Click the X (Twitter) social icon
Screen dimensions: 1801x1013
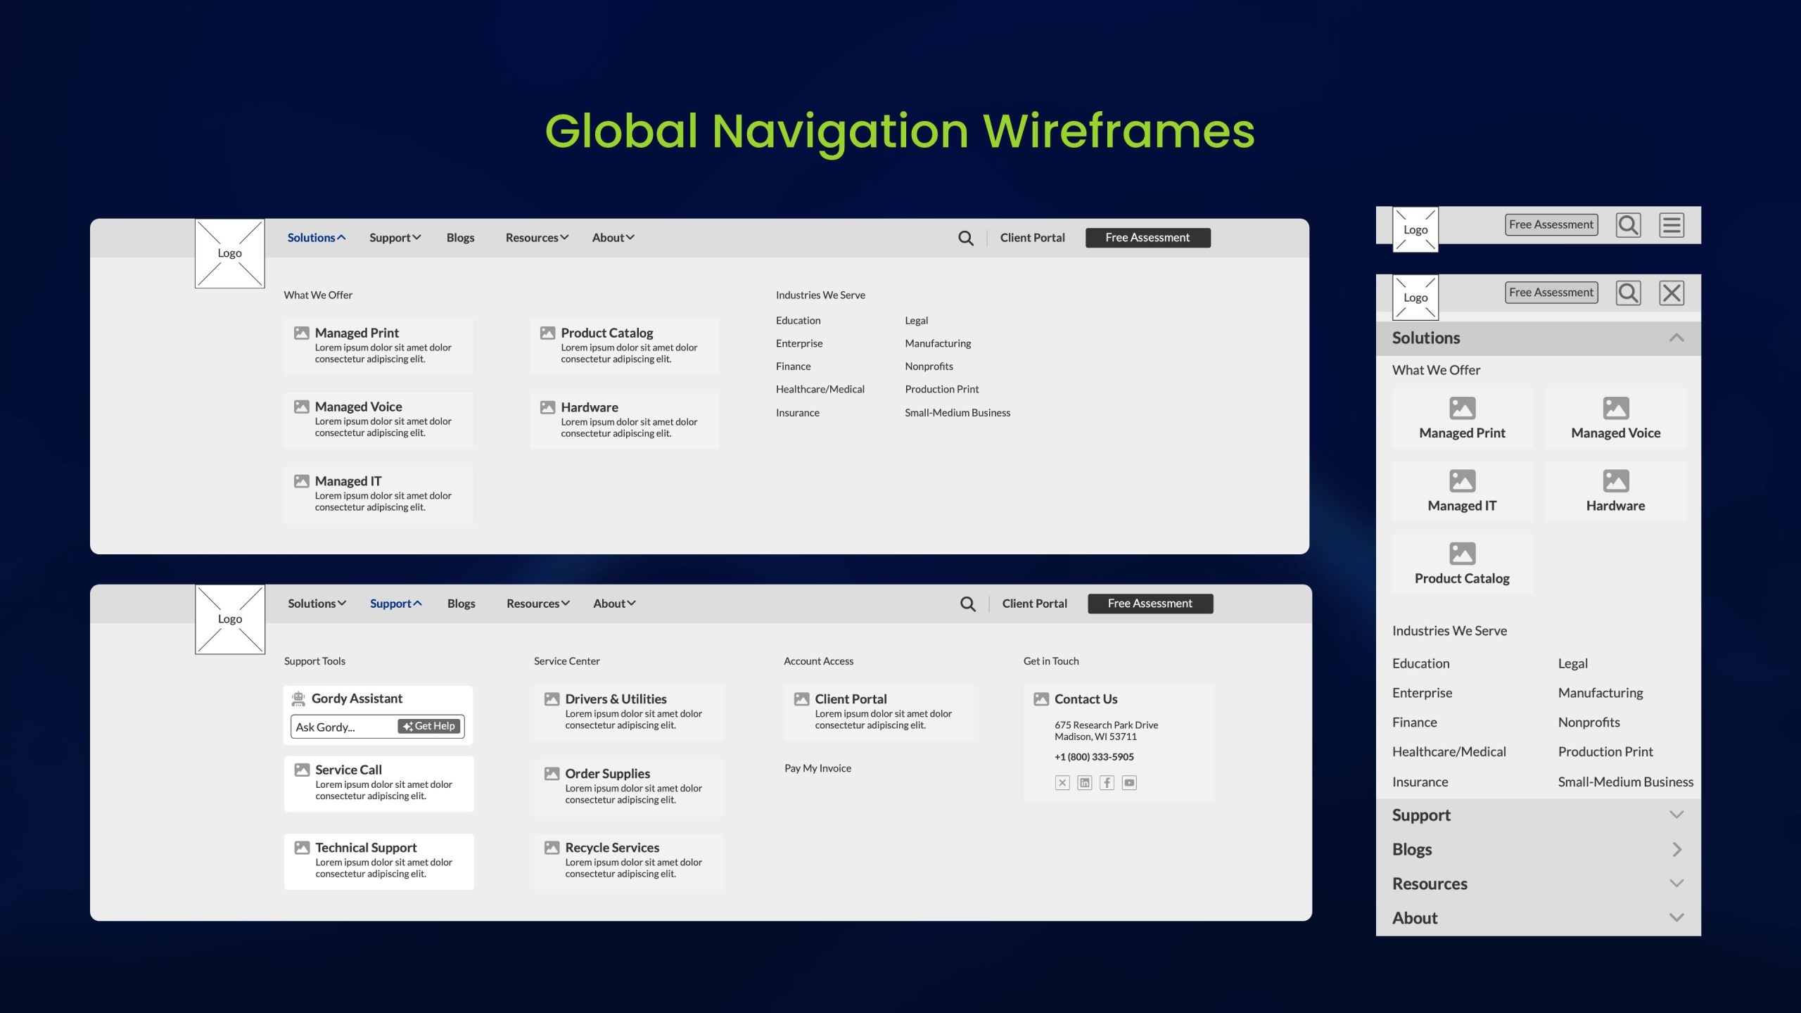pos(1062,782)
